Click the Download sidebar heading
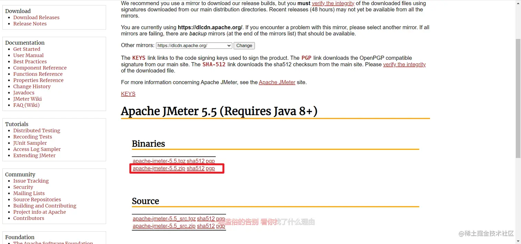The width and height of the screenshot is (521, 244). point(18,11)
